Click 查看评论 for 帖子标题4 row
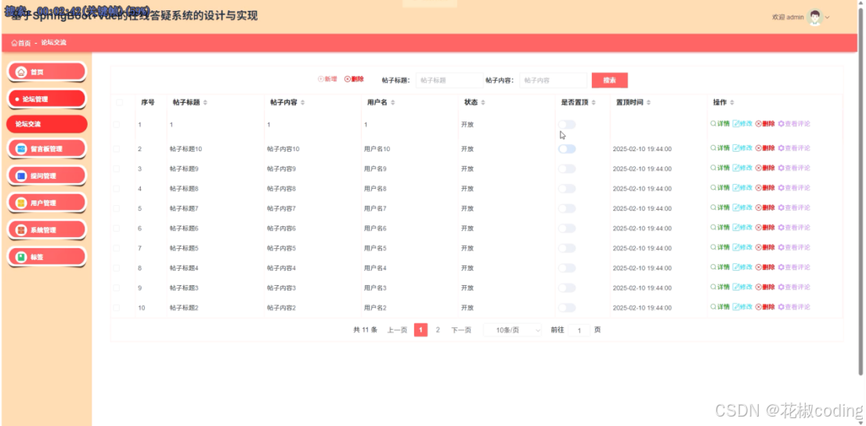 point(794,267)
